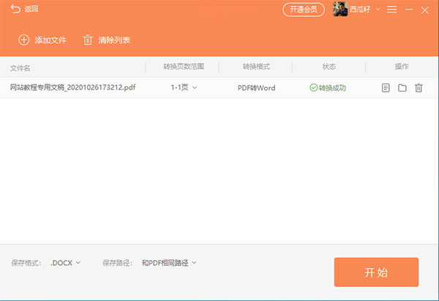Click the 清除列表 trash icon
Screen dimensions: 439x301
coord(88,40)
